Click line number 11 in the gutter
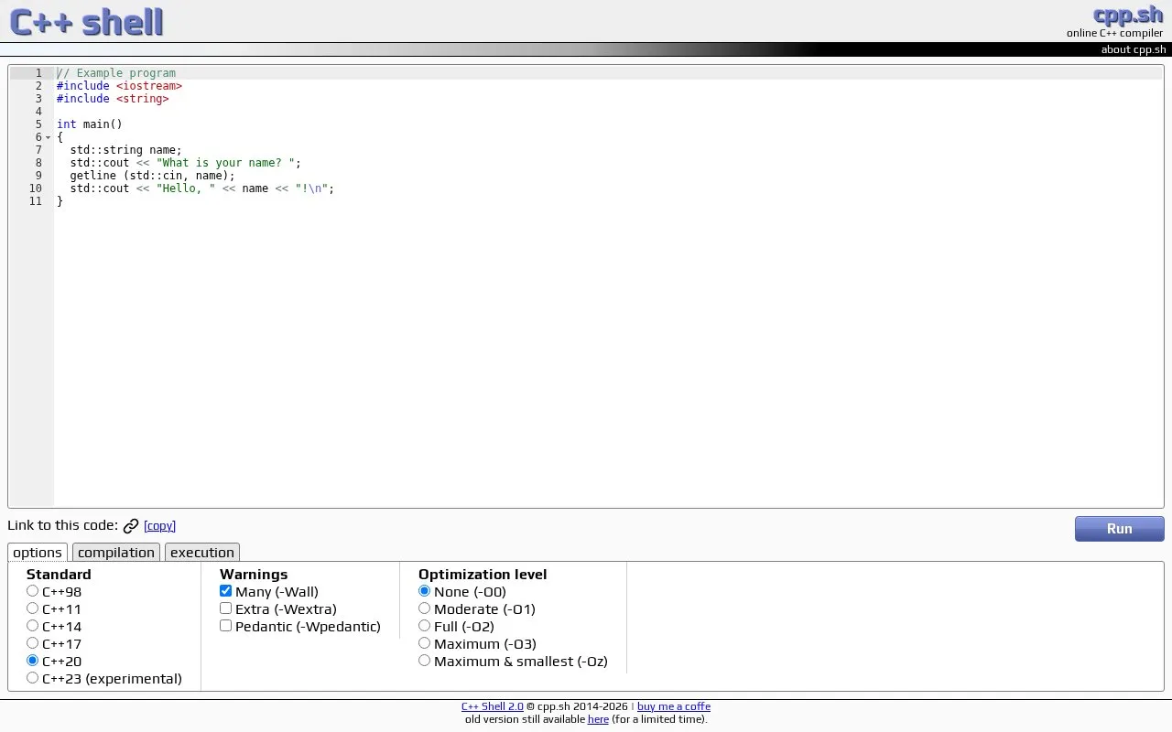The width and height of the screenshot is (1172, 732). coord(36,201)
